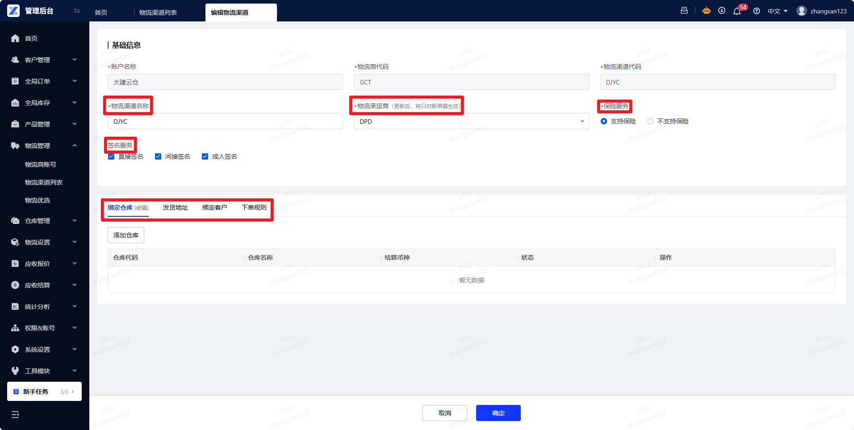Viewport: 854px width, 430px height.
Task: Expand the 客户管理 menu chevron
Action: pos(75,59)
